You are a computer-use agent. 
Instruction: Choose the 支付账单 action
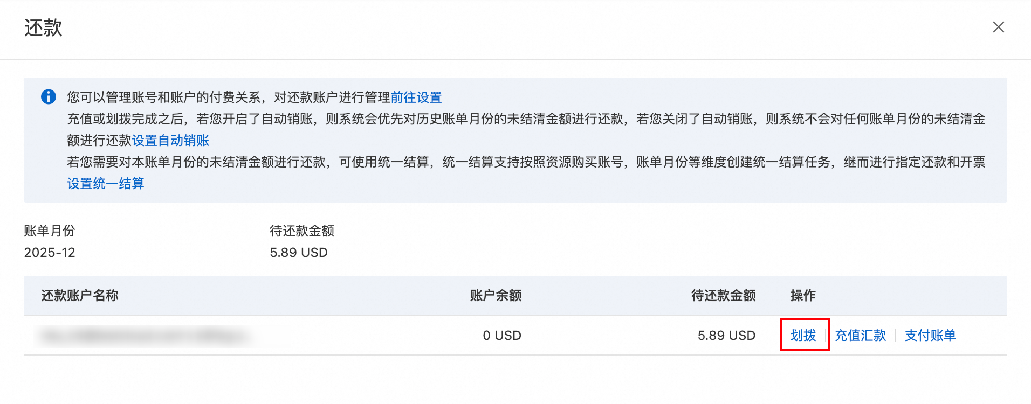pos(930,336)
